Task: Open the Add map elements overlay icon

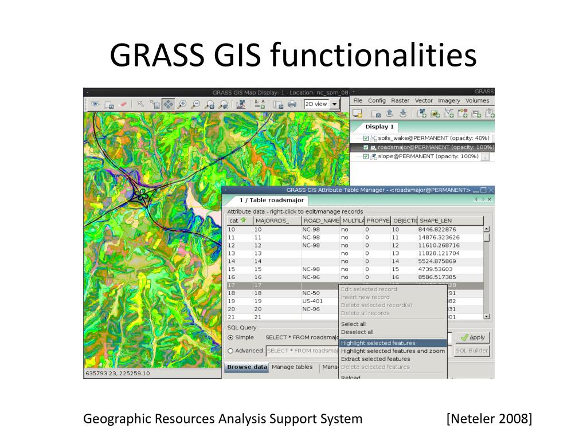Action: pyautogui.click(x=260, y=104)
